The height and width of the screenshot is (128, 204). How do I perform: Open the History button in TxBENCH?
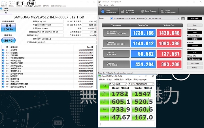coord(195,68)
